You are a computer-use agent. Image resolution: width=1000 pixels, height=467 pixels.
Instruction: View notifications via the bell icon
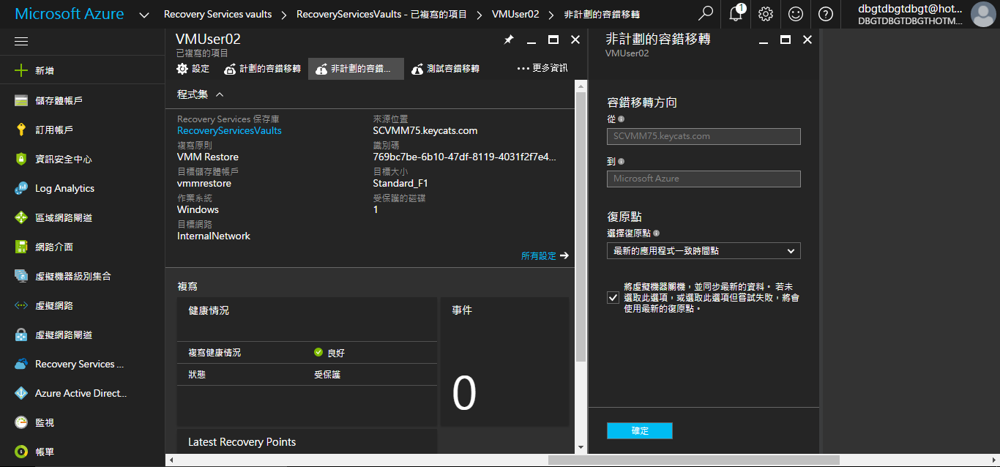735,14
